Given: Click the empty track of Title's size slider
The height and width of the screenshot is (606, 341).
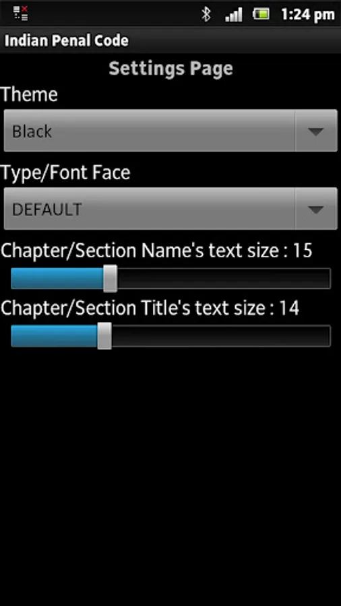Looking at the screenshot, I should coord(221,336).
